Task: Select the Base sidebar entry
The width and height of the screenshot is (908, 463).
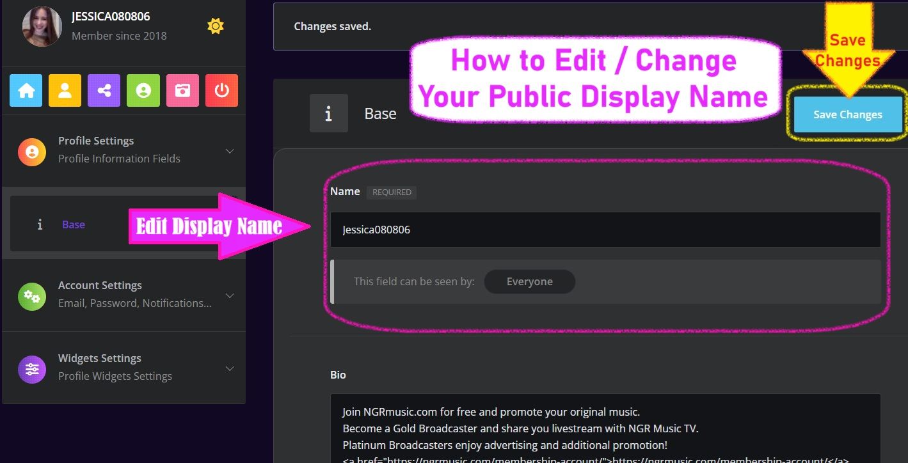Action: click(x=73, y=224)
